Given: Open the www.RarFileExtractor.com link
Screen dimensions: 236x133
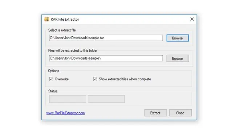Looking at the screenshot, I should [65, 113].
